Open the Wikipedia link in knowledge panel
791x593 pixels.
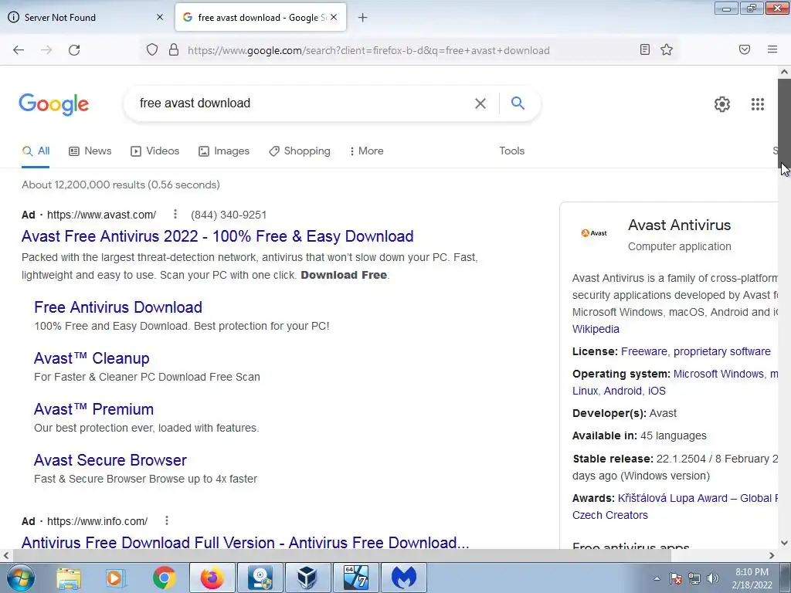coord(596,329)
